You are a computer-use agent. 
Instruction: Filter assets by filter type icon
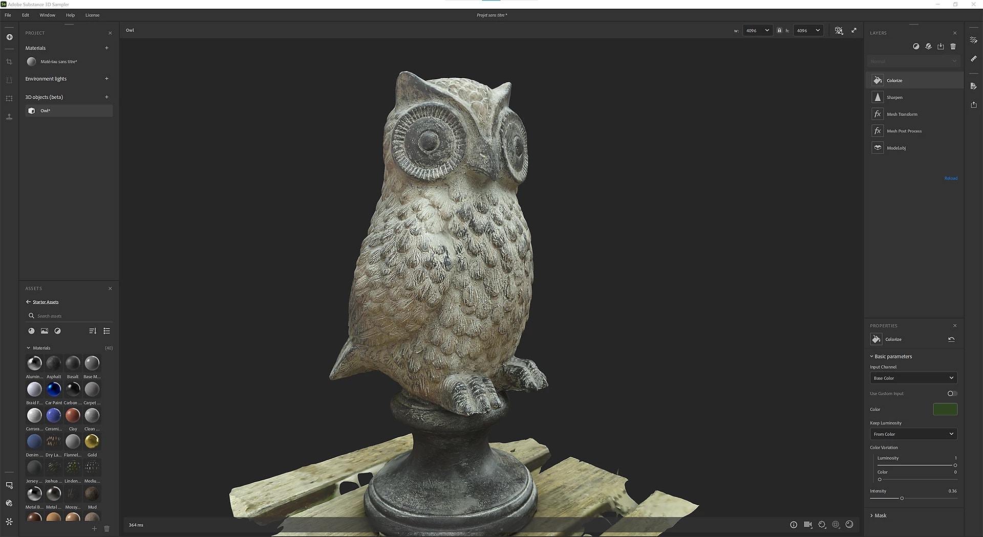[58, 331]
